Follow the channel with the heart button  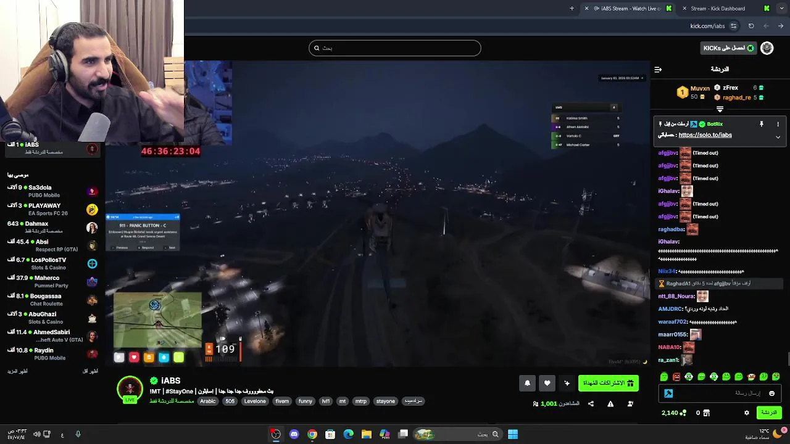point(547,384)
